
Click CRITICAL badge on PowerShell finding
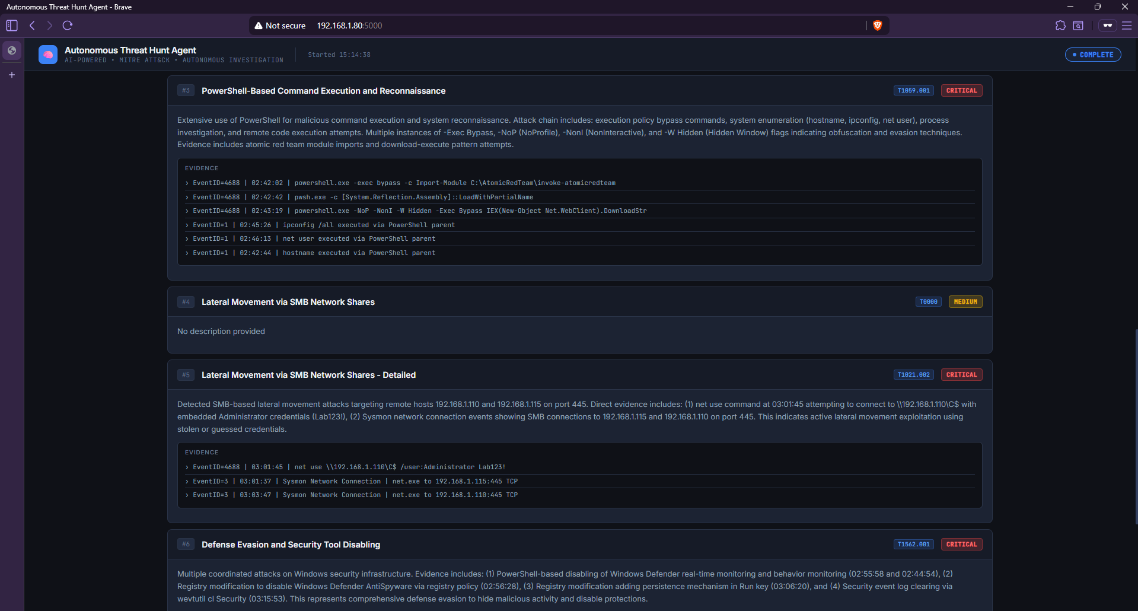961,91
